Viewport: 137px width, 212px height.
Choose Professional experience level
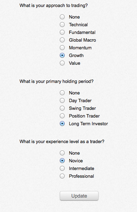click(62, 176)
